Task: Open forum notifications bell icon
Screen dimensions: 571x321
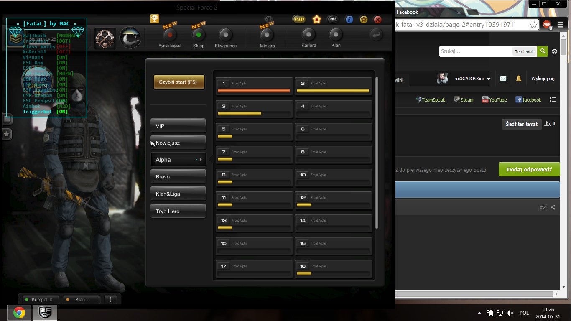Action: click(519, 79)
